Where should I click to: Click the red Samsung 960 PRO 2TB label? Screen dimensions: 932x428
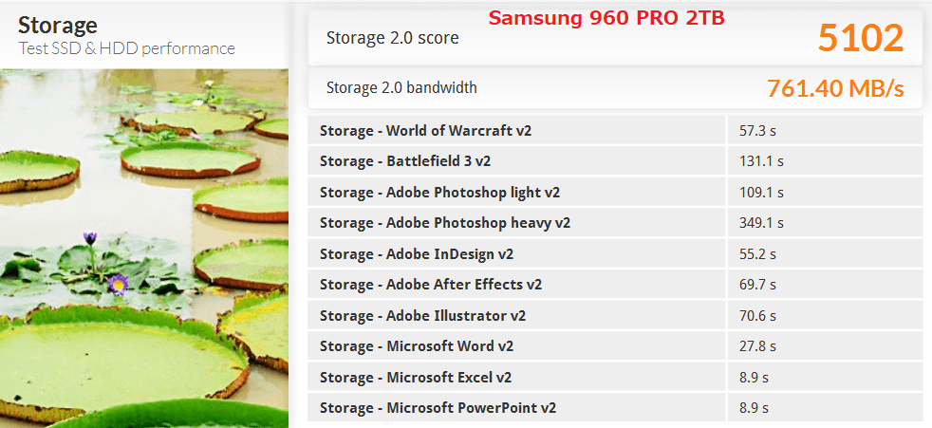[606, 18]
